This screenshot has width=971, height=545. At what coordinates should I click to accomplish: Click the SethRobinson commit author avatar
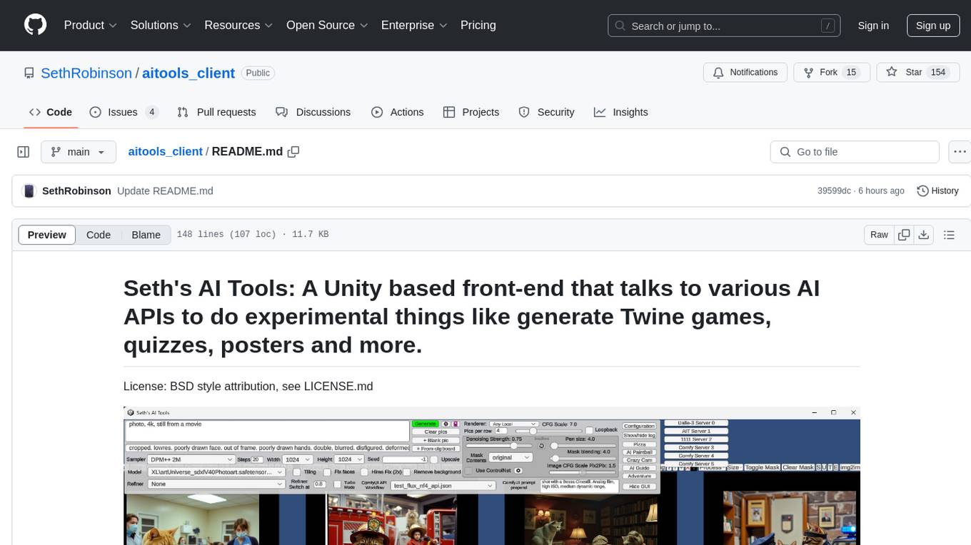(x=29, y=191)
